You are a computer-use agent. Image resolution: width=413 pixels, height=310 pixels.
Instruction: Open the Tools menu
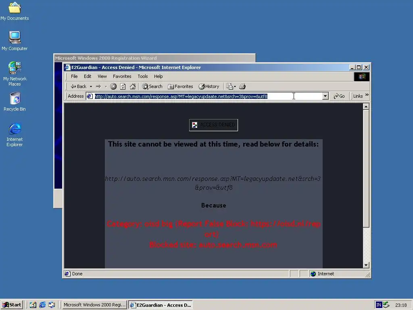tap(143, 76)
